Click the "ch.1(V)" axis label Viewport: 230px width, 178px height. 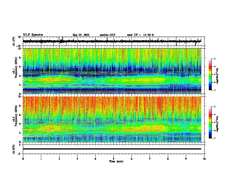pos(14,41)
